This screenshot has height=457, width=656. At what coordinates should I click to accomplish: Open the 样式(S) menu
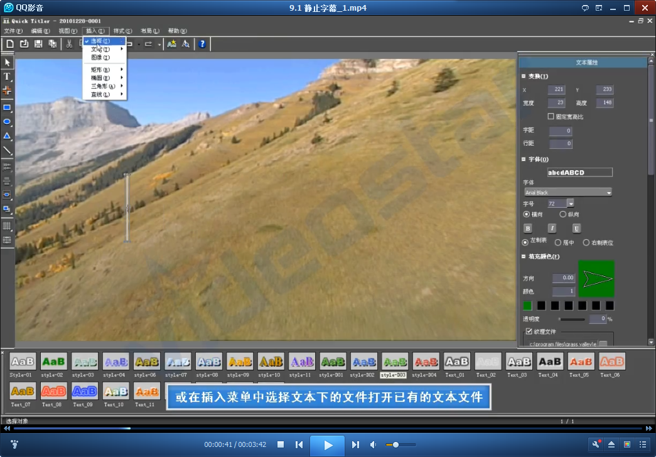pyautogui.click(x=122, y=31)
